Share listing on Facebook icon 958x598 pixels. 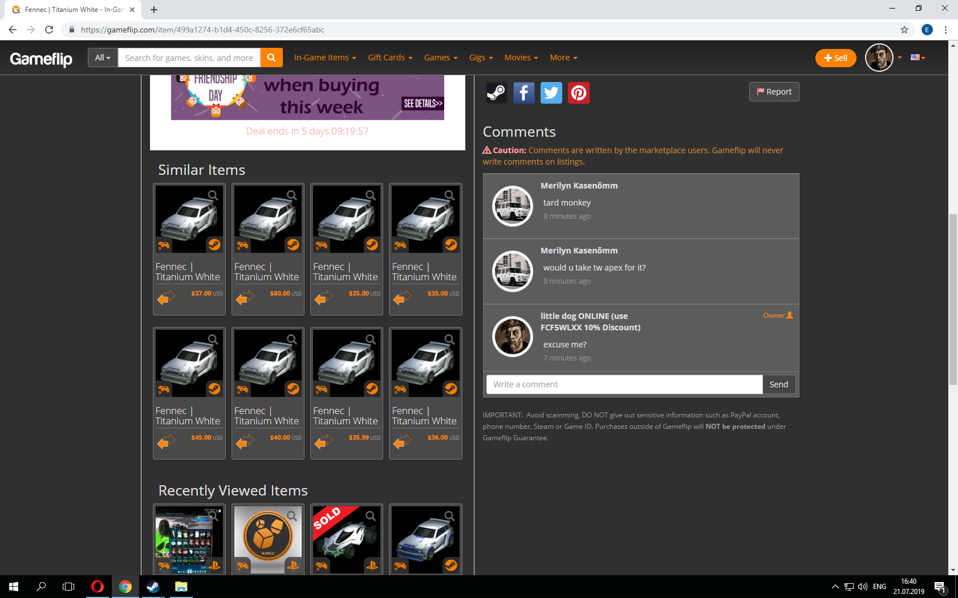[x=523, y=93]
